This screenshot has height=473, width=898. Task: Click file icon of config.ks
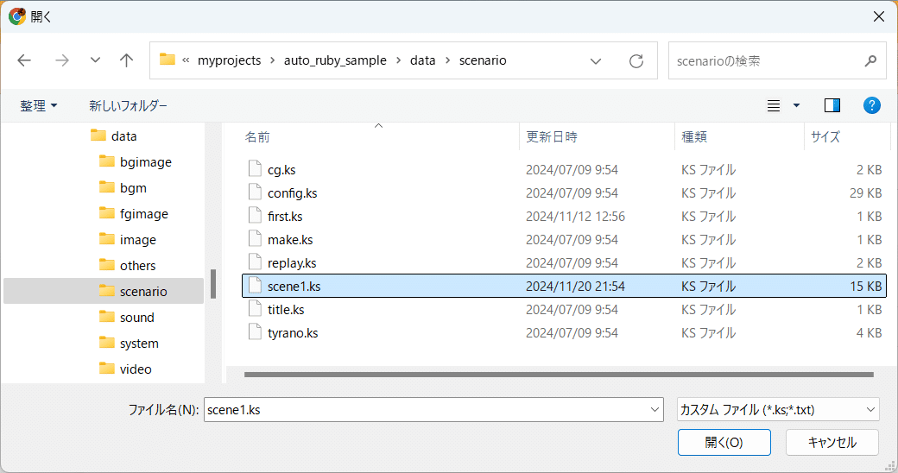click(255, 192)
